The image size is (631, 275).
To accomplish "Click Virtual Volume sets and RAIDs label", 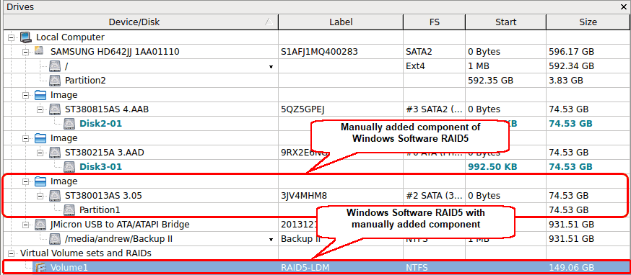I will pyautogui.click(x=86, y=253).
